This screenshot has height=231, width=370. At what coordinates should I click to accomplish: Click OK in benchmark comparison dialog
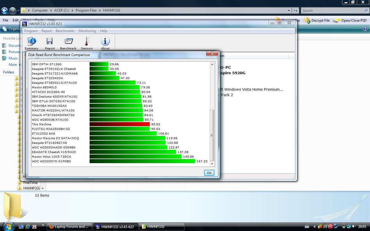209,173
